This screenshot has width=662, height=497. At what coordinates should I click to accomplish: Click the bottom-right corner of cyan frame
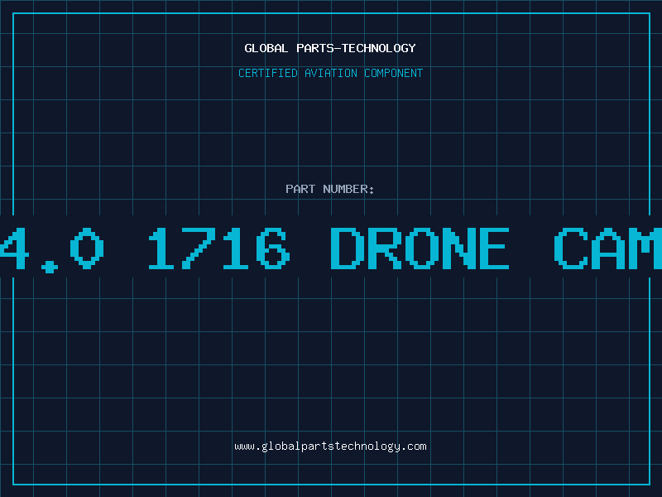tap(650, 484)
